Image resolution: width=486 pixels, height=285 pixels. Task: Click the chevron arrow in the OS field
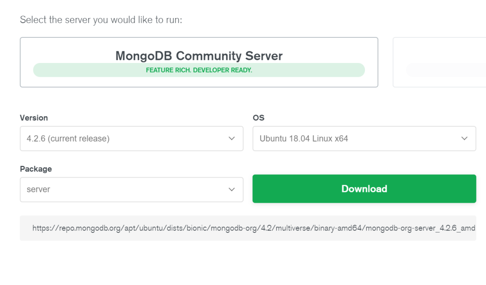(x=464, y=138)
